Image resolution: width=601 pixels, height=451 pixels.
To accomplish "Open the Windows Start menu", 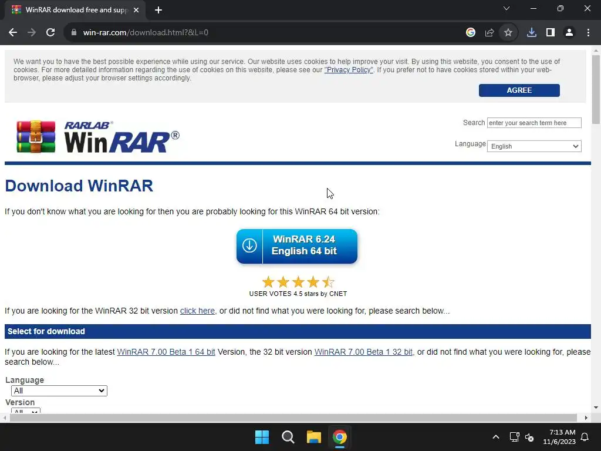I will 262,437.
